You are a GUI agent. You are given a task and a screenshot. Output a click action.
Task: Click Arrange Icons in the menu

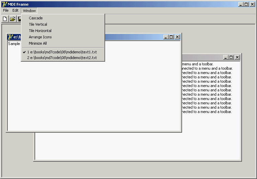(40, 37)
